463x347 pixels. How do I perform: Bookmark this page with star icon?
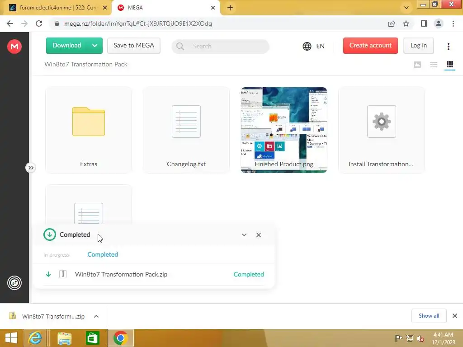[406, 23]
